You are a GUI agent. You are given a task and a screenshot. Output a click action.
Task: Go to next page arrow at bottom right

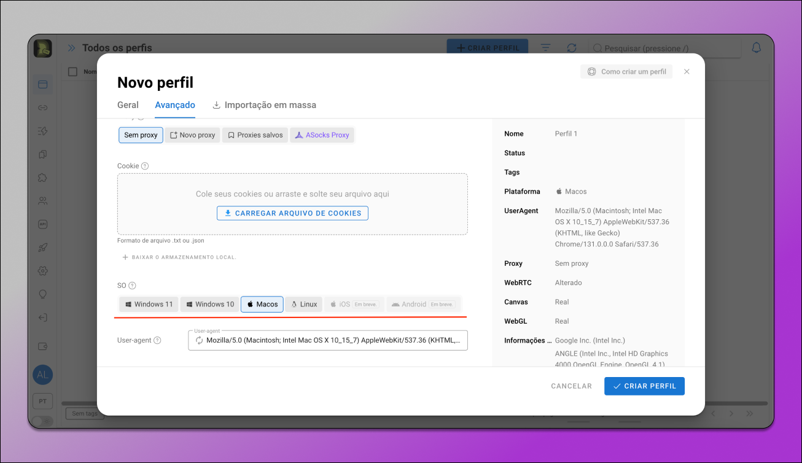[x=733, y=414]
